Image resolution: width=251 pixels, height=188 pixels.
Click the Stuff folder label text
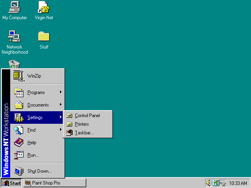coord(44,47)
